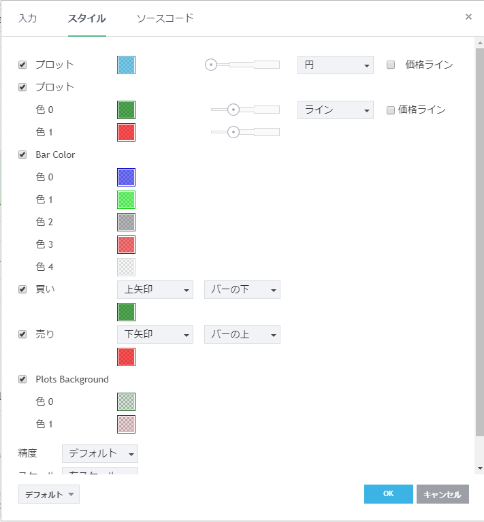
Task: Open the green color swatch under 買い
Action: [x=127, y=312]
